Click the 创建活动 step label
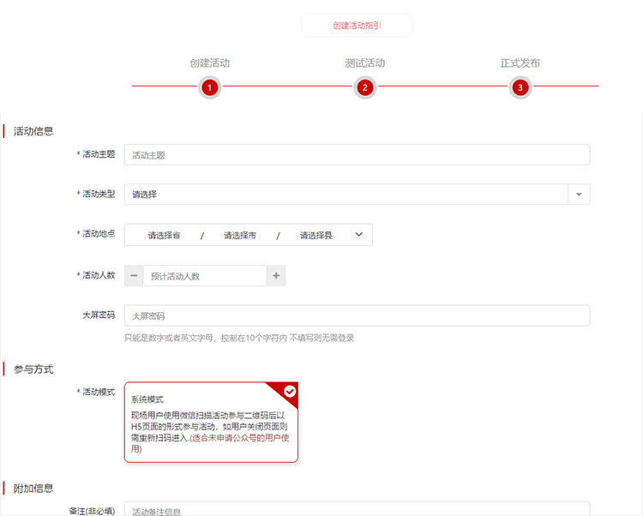This screenshot has width=643, height=516. [209, 63]
